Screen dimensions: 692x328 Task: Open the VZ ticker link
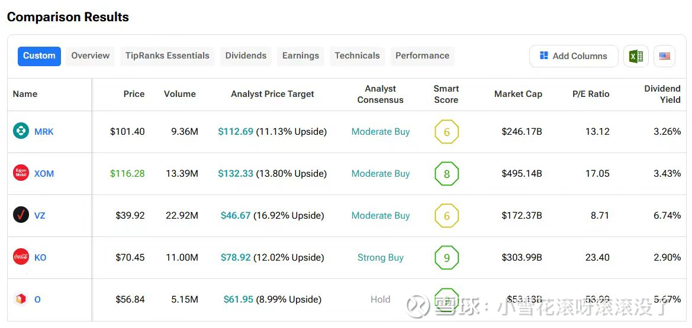tap(40, 216)
